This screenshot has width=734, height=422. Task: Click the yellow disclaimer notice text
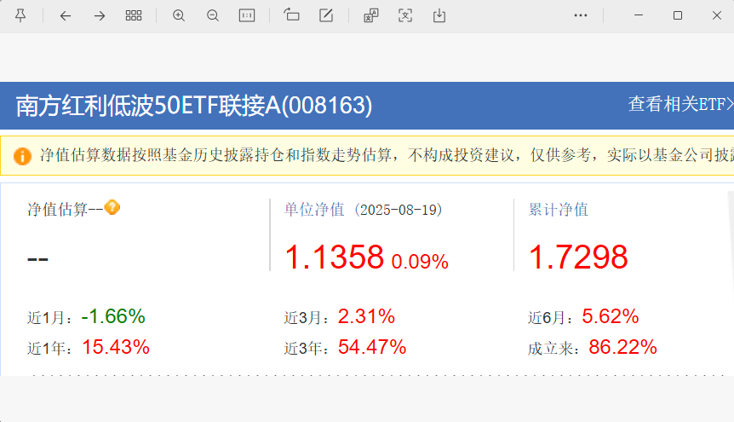(387, 155)
